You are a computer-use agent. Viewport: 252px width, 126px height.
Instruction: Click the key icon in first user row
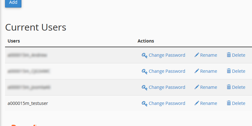(x=145, y=55)
